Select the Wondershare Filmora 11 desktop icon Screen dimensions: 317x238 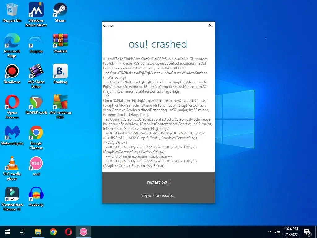[12, 199]
